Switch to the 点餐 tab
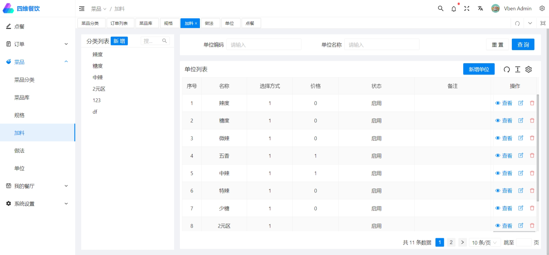Image resolution: width=549 pixels, height=255 pixels. point(251,23)
